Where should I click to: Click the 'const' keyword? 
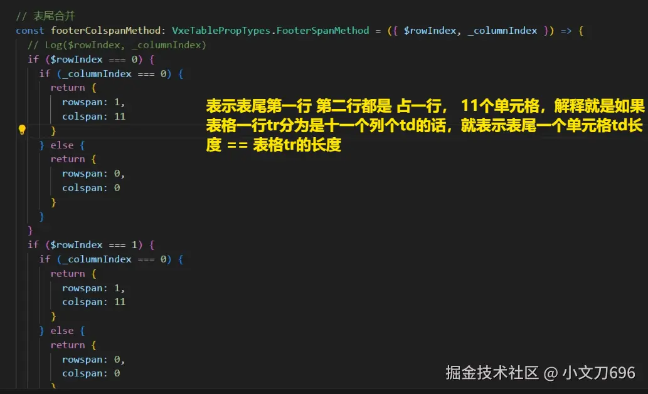[x=29, y=31]
